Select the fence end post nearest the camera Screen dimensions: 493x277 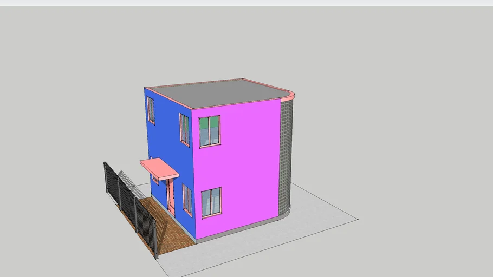(155, 239)
